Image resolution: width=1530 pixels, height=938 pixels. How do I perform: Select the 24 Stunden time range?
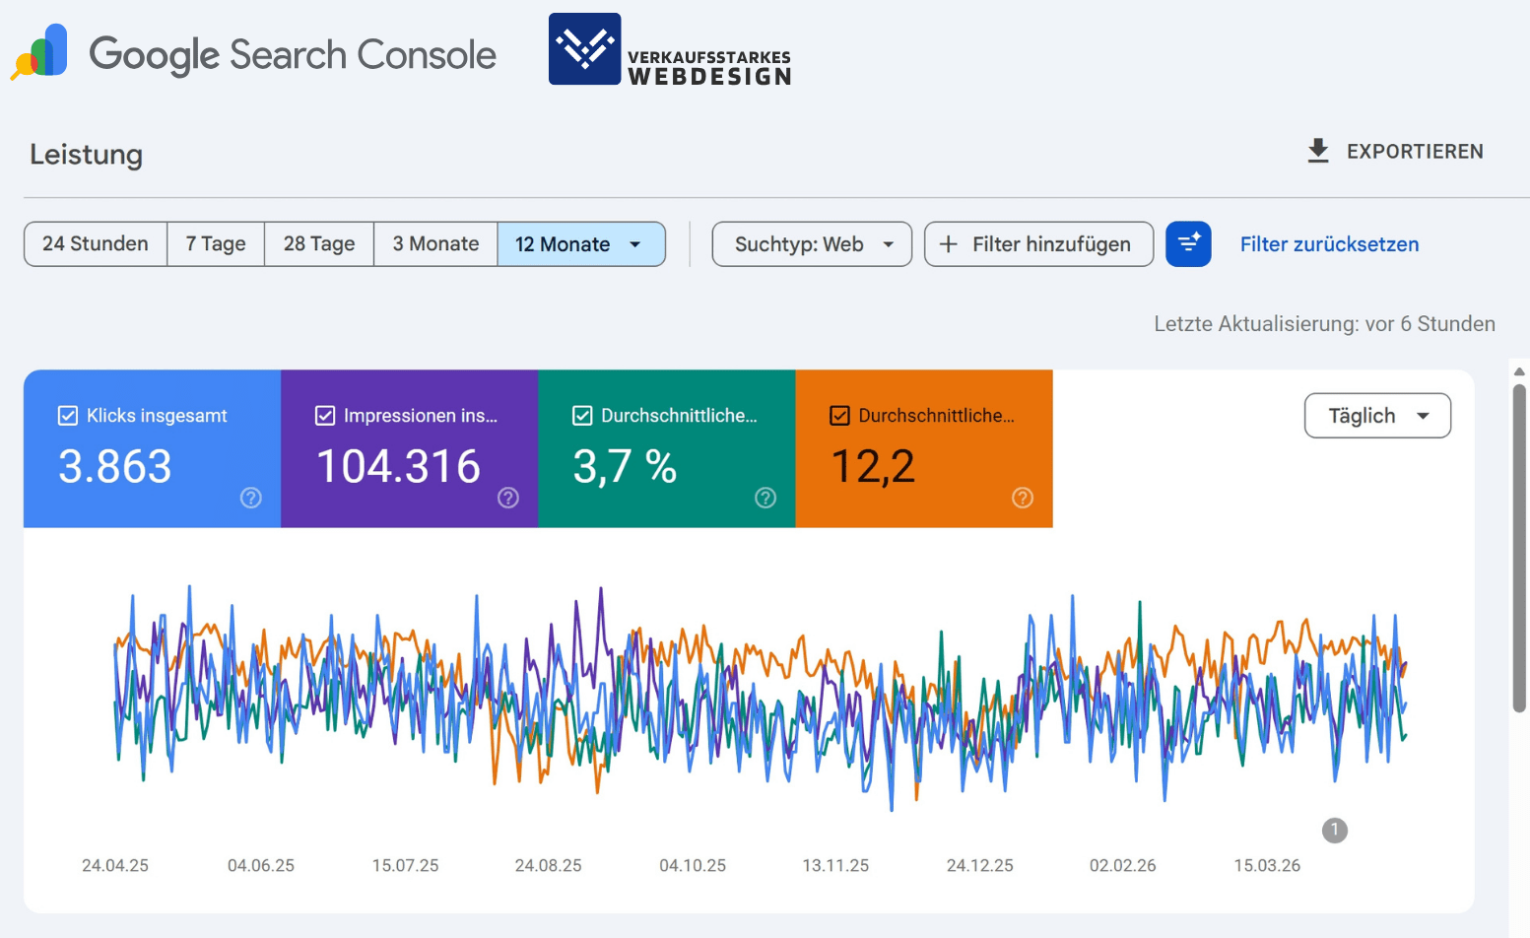pyautogui.click(x=95, y=243)
